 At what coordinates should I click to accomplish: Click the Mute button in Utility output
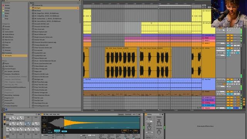(x=157, y=137)
